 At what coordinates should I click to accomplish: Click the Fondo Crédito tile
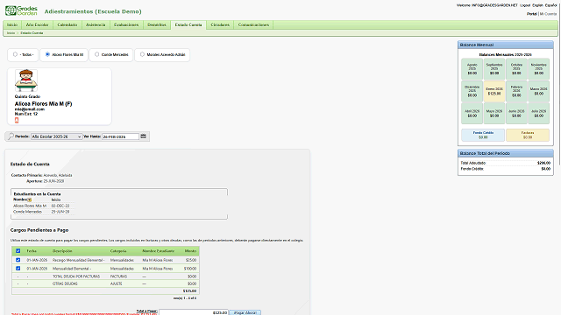483,135
